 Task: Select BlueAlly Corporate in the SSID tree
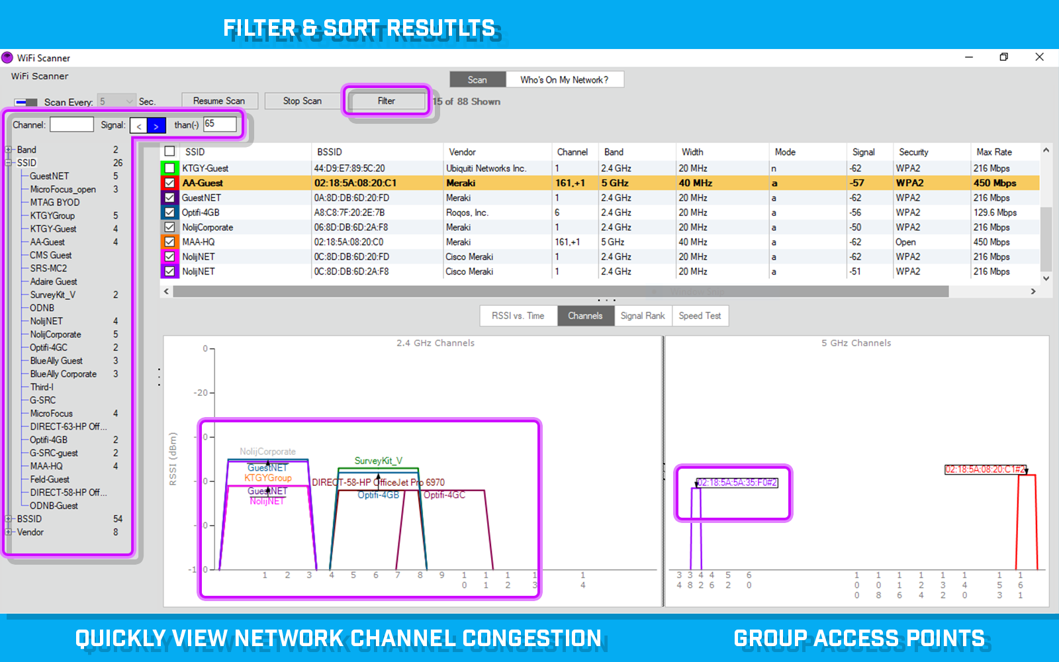pyautogui.click(x=64, y=374)
